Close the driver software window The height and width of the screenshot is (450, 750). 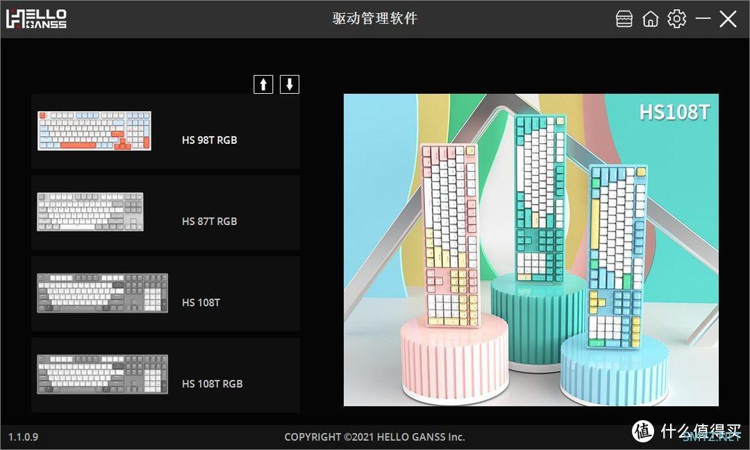(x=728, y=19)
